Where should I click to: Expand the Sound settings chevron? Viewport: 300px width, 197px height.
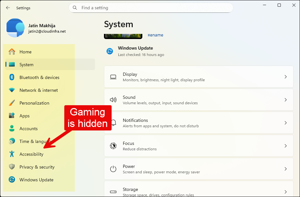(286, 100)
